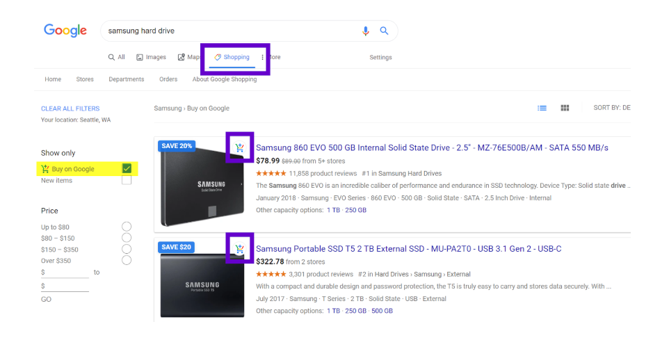Click the minimum price input field
This screenshot has height=340, width=669.
tap(65, 273)
